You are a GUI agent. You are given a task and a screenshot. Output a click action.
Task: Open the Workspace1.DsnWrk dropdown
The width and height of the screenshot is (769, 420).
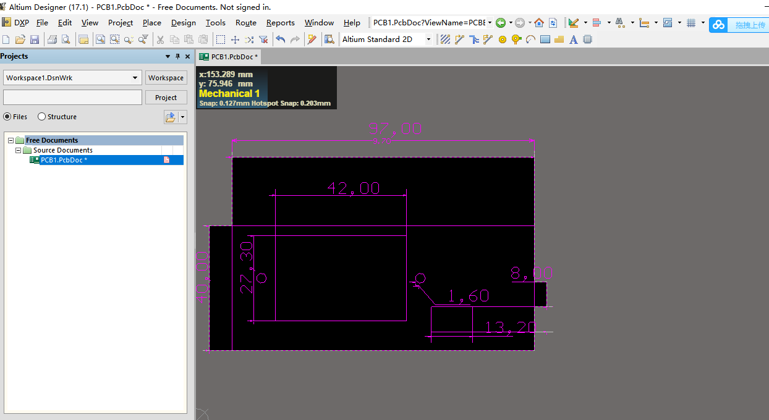(135, 78)
